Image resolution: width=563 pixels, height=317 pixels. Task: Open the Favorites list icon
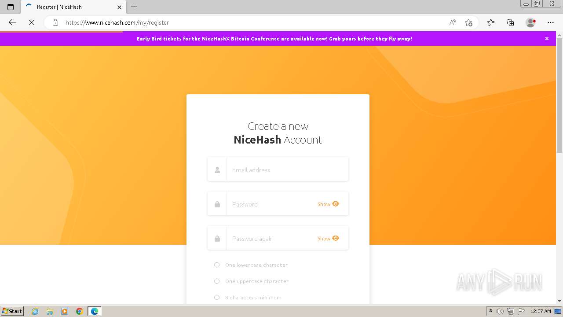(491, 22)
